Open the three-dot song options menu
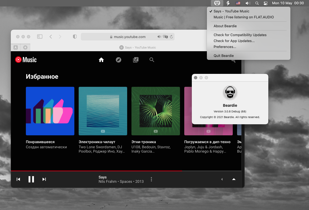The height and width of the screenshot is (210, 309). (151, 179)
